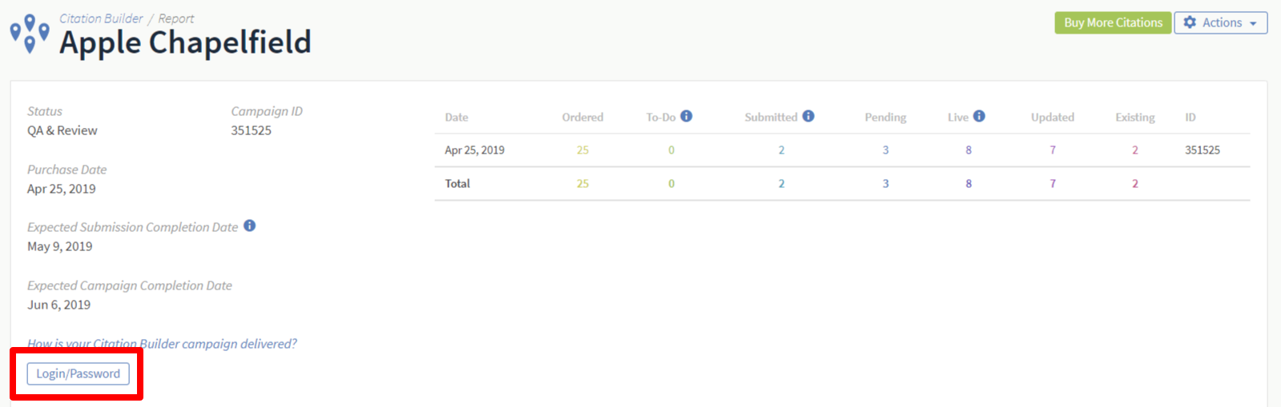Click Ordered count 25 in Apr 25 row
This screenshot has height=407, width=1281.
point(582,150)
